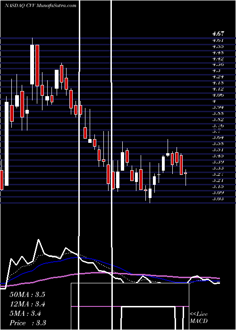236x330 pixels.
Task: Click the 3.39 price axis label
Action: 218,162
